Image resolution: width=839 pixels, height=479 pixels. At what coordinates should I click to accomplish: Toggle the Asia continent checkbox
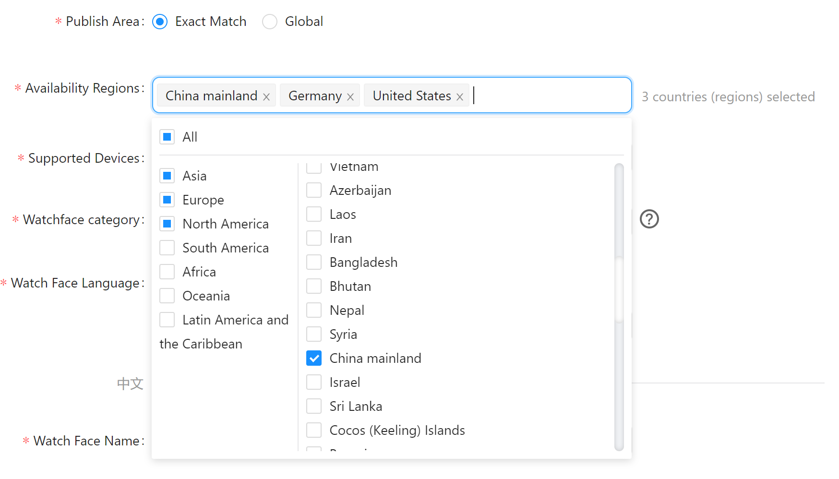167,176
